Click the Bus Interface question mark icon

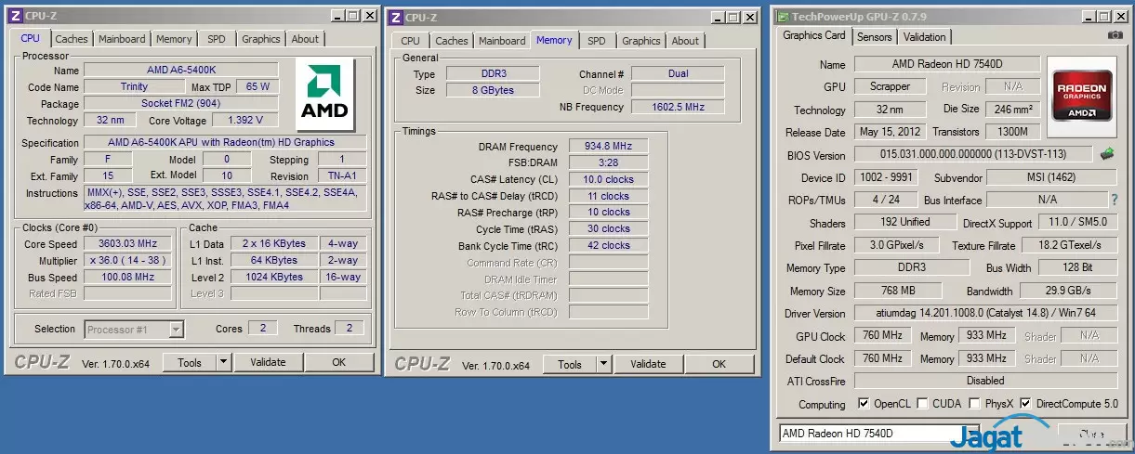coord(1114,200)
